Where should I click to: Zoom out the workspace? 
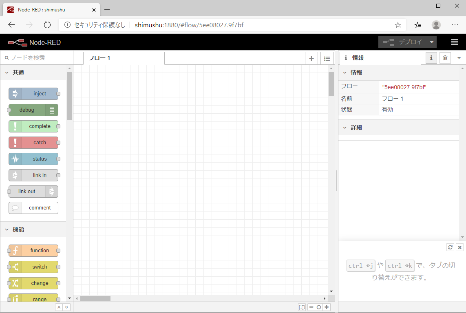coord(311,307)
